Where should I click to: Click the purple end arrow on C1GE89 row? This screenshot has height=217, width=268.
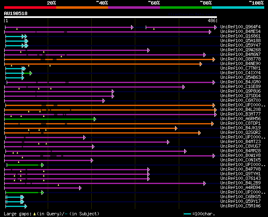pyautogui.click(x=184, y=87)
